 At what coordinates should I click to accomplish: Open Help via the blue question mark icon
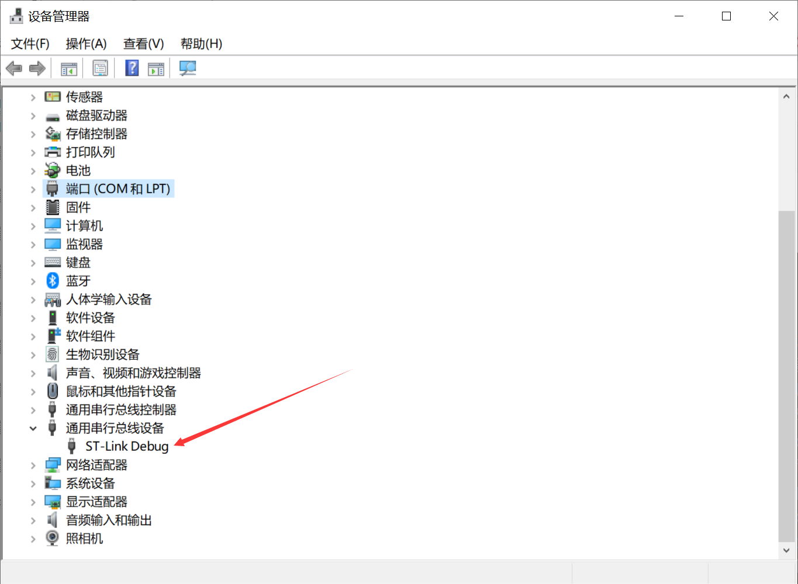(132, 68)
